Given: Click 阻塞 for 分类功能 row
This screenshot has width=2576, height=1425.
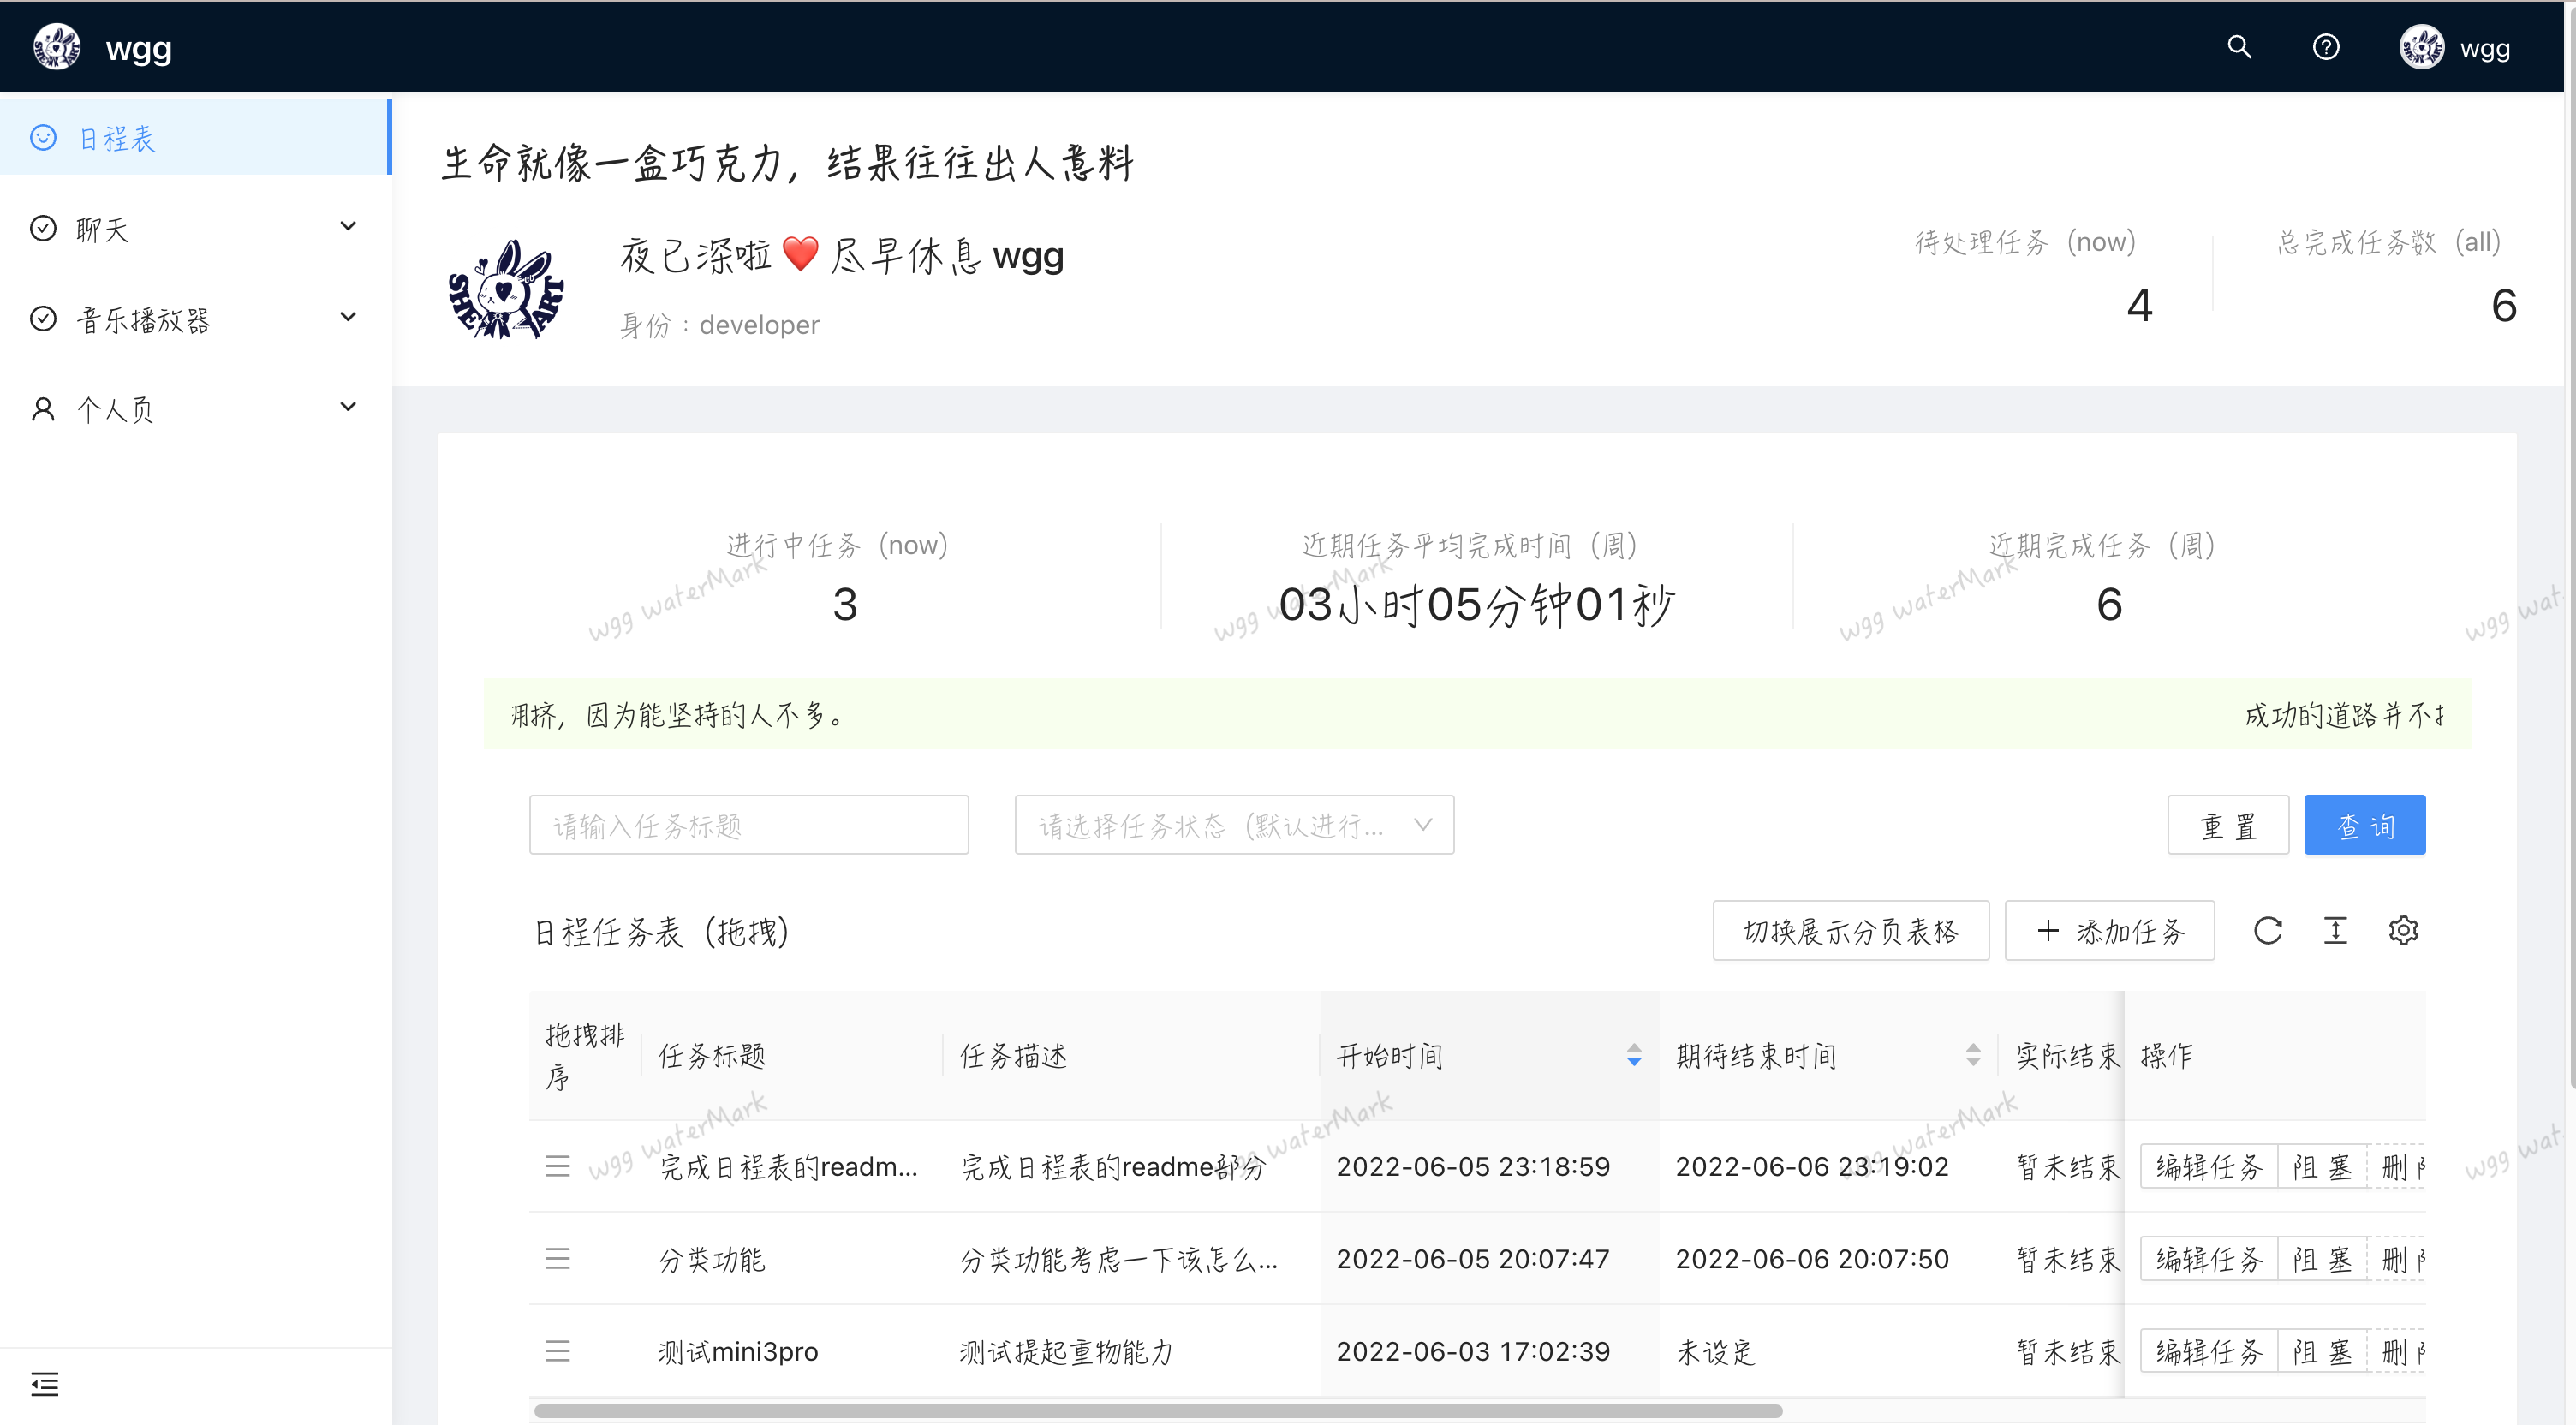Looking at the screenshot, I should pos(2322,1258).
